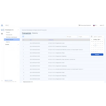Click the VWLC logo icon
The height and width of the screenshot is (106, 106).
2,25
